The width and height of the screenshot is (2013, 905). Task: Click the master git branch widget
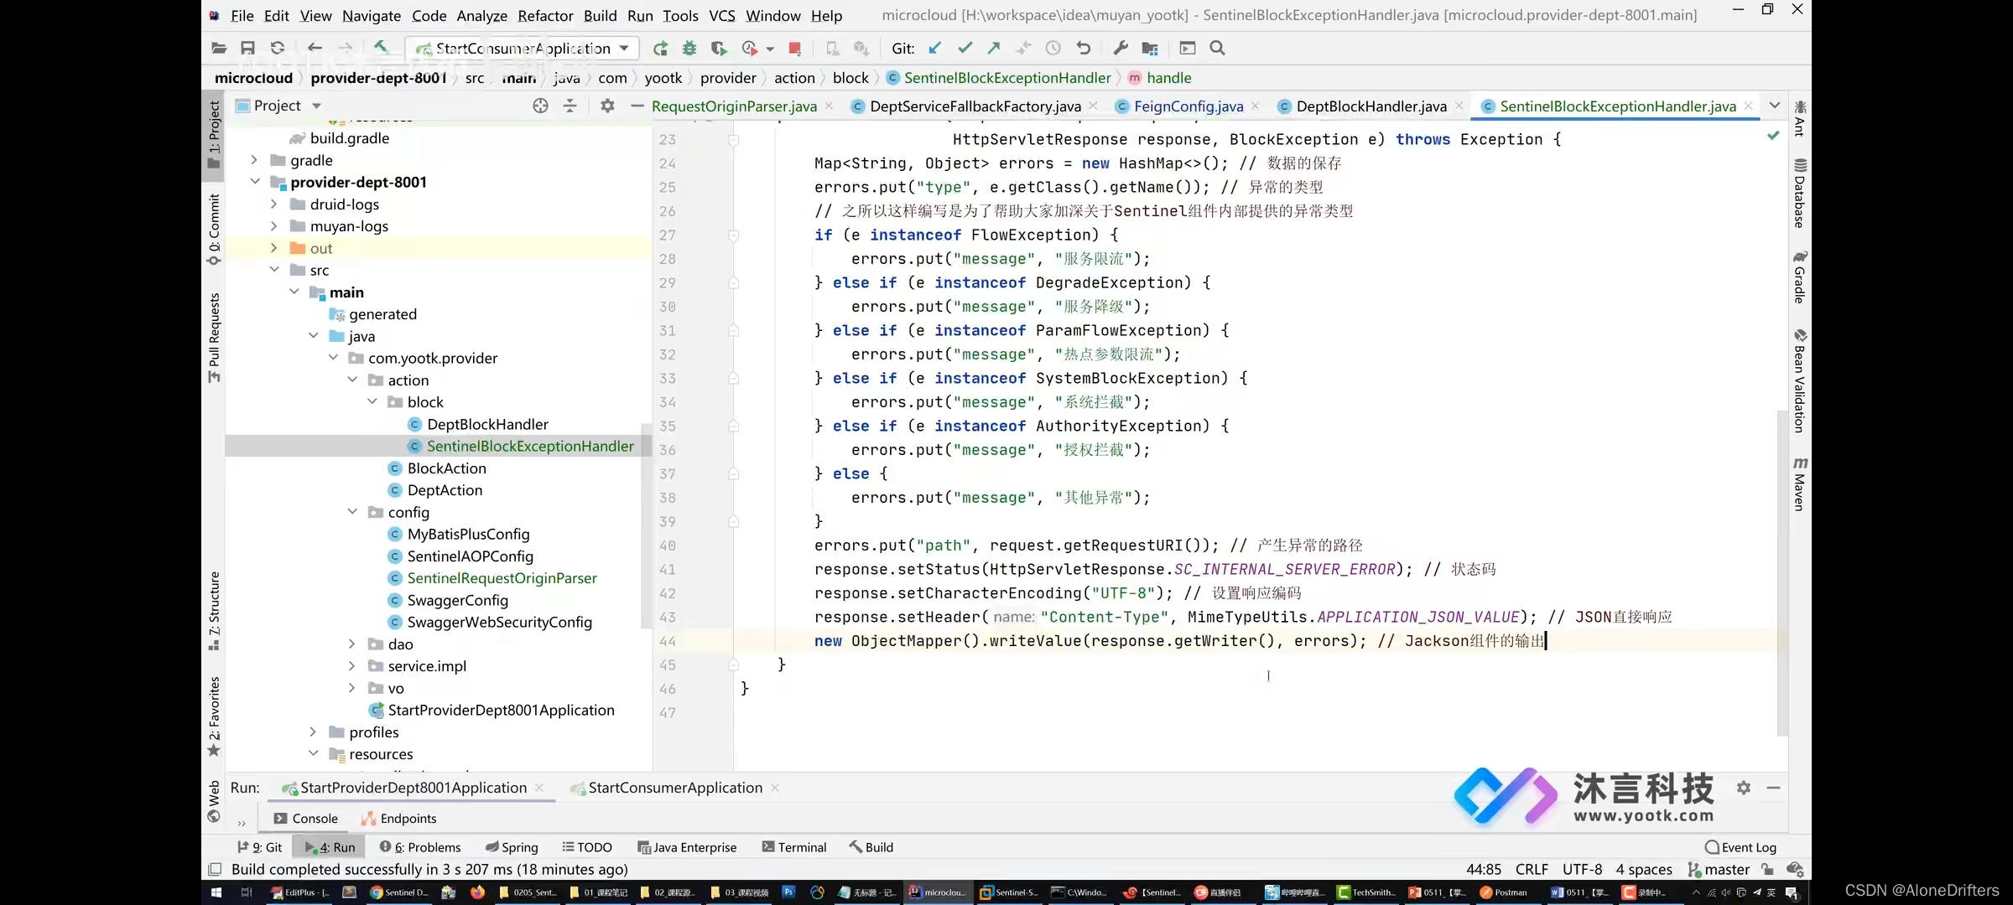point(1719,870)
